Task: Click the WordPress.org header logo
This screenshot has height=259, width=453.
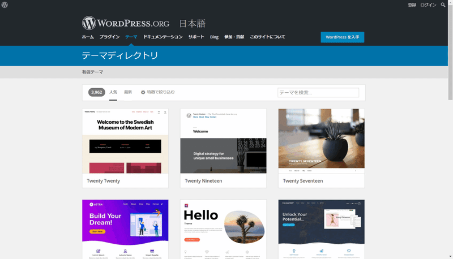Action: pos(126,23)
